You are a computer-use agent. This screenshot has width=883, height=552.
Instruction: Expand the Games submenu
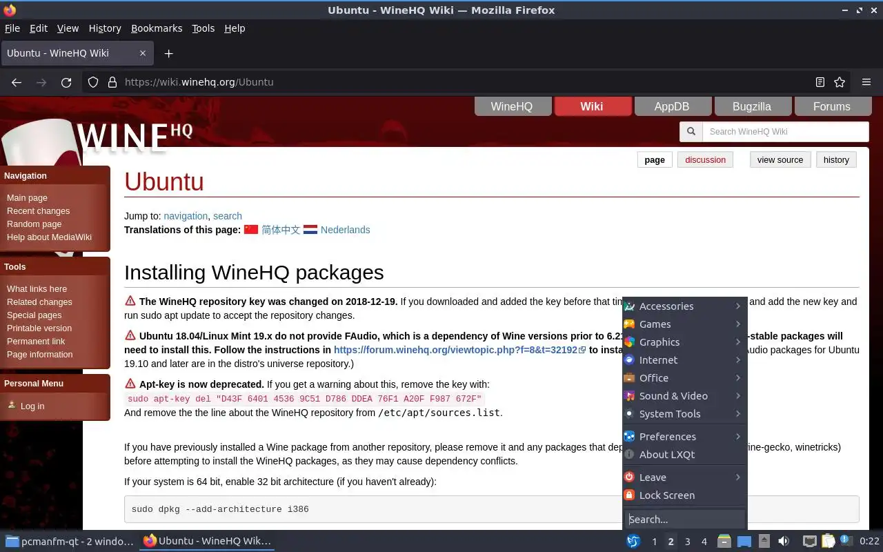pos(684,324)
